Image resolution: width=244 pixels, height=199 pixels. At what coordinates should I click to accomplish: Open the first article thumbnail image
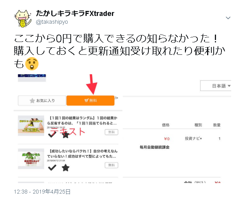31,126
